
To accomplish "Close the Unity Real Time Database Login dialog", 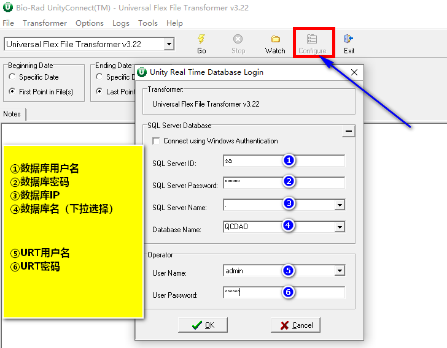I will tap(354, 72).
